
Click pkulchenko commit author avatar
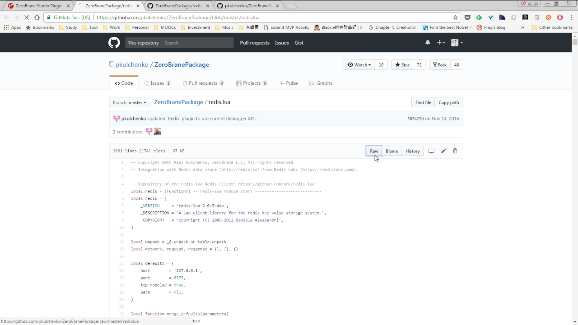[x=117, y=119]
